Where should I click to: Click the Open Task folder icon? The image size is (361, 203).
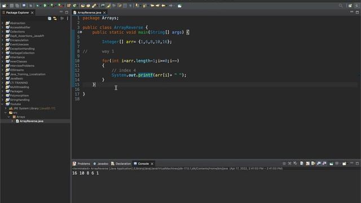click(x=89, y=6)
